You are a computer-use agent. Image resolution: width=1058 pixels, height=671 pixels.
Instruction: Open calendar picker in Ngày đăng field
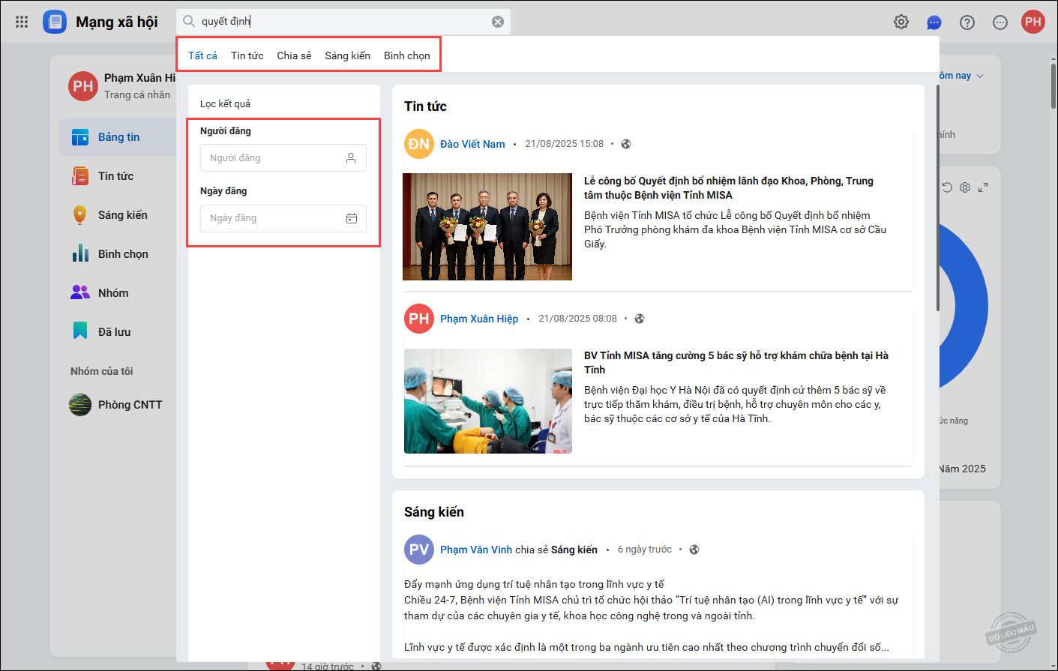coord(351,218)
